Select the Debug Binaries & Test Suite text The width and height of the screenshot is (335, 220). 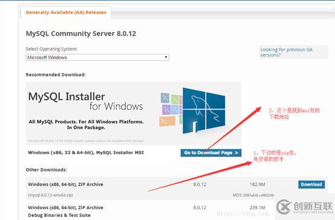tap(59, 215)
